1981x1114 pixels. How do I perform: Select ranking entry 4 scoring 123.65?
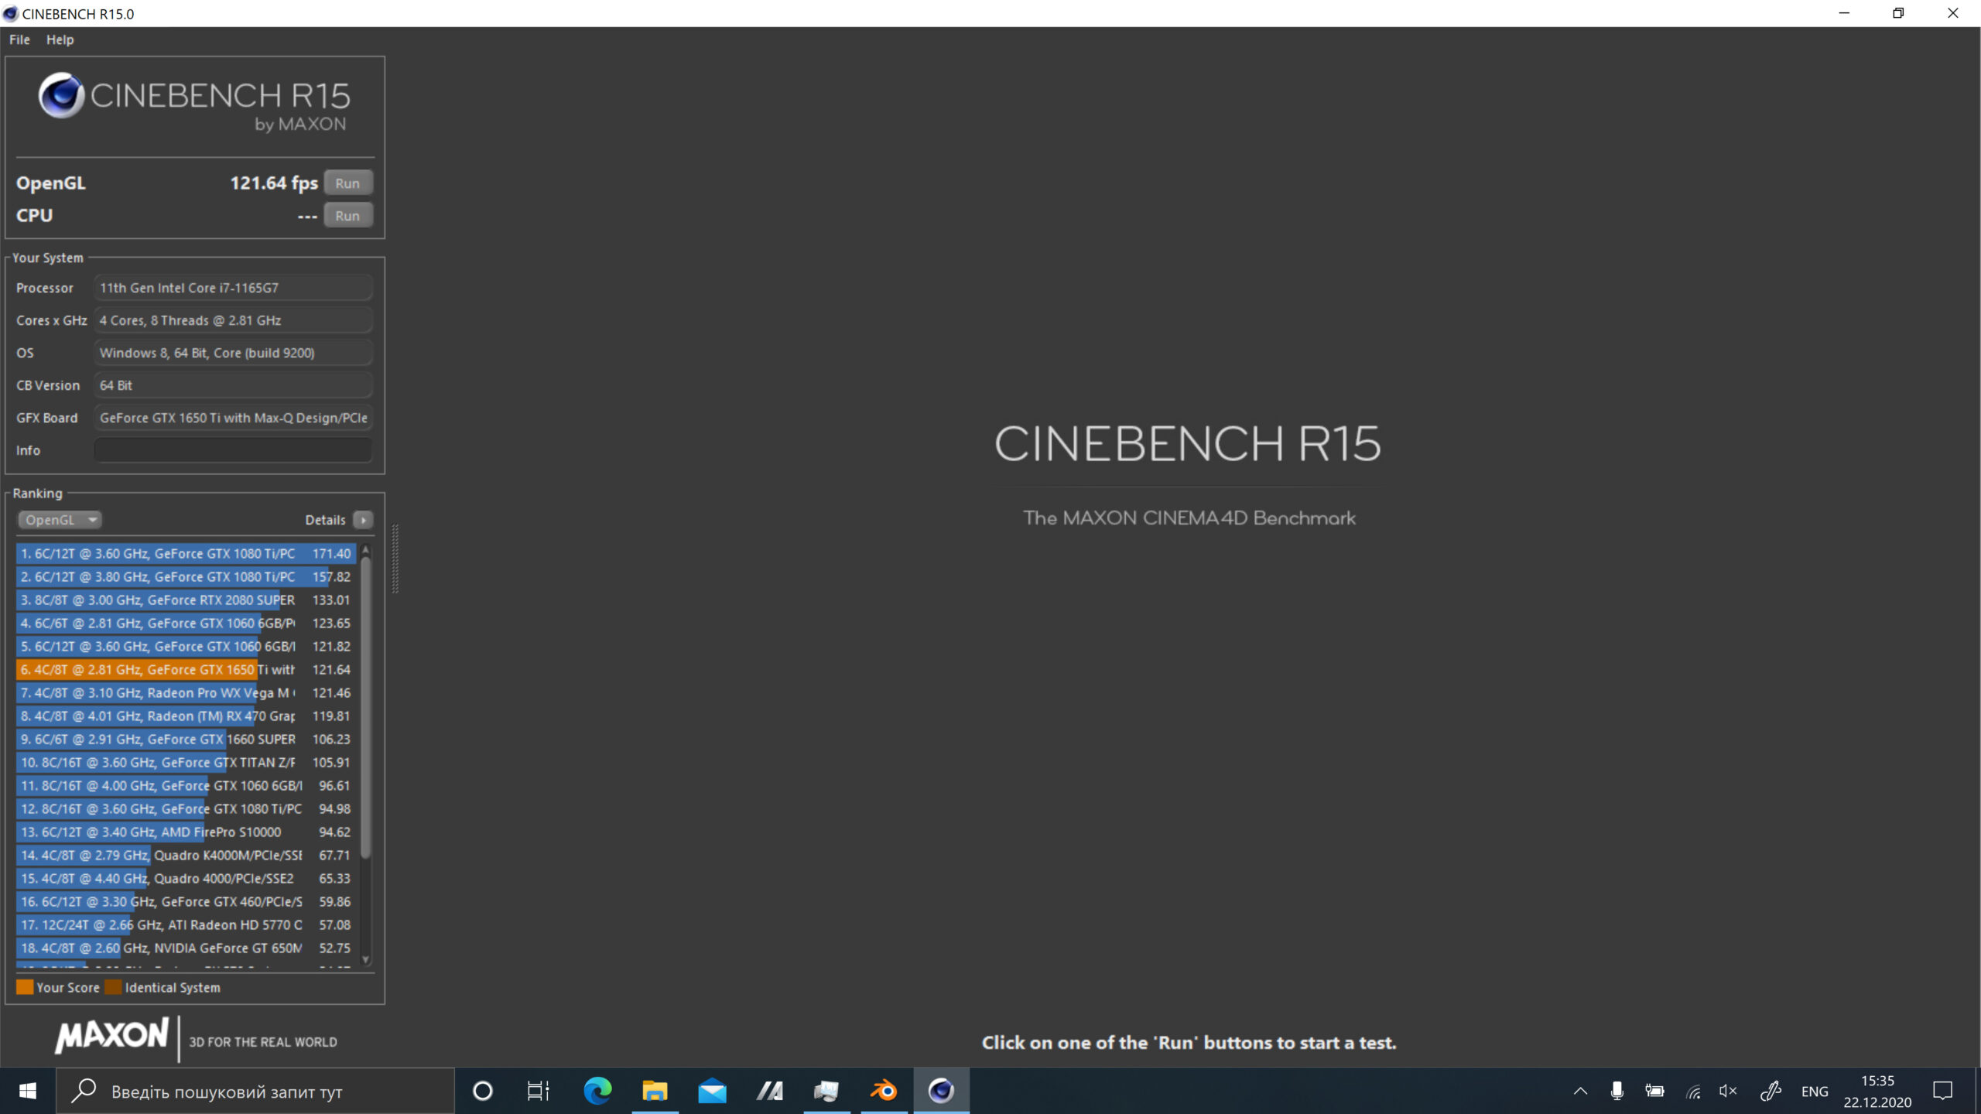[x=186, y=624]
